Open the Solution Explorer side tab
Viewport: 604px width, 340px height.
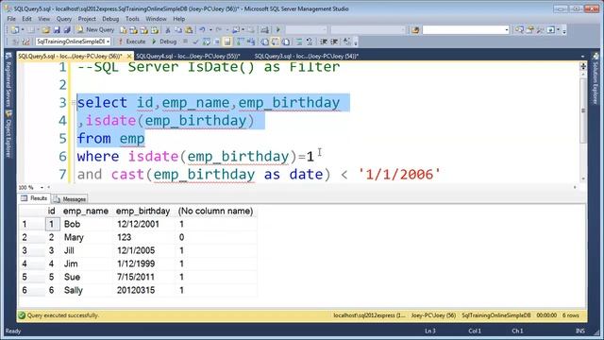point(596,79)
